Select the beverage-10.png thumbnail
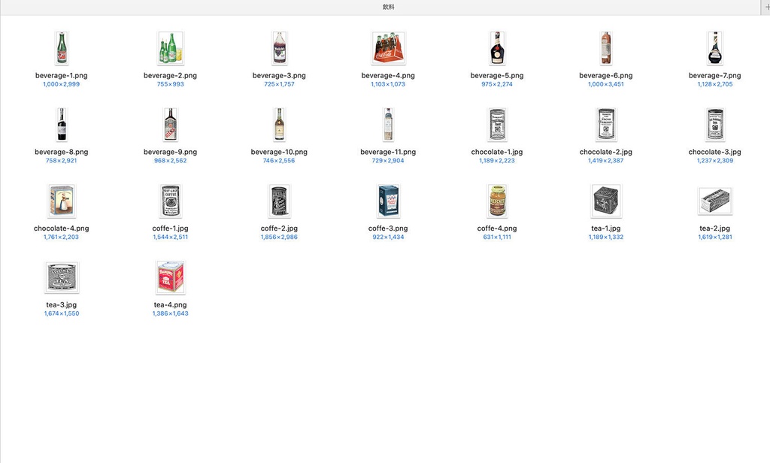This screenshot has height=463, width=770. [x=280, y=125]
